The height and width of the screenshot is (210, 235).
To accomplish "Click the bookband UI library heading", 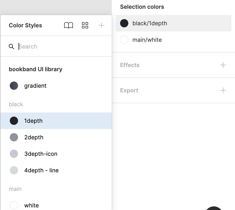I will (36, 69).
